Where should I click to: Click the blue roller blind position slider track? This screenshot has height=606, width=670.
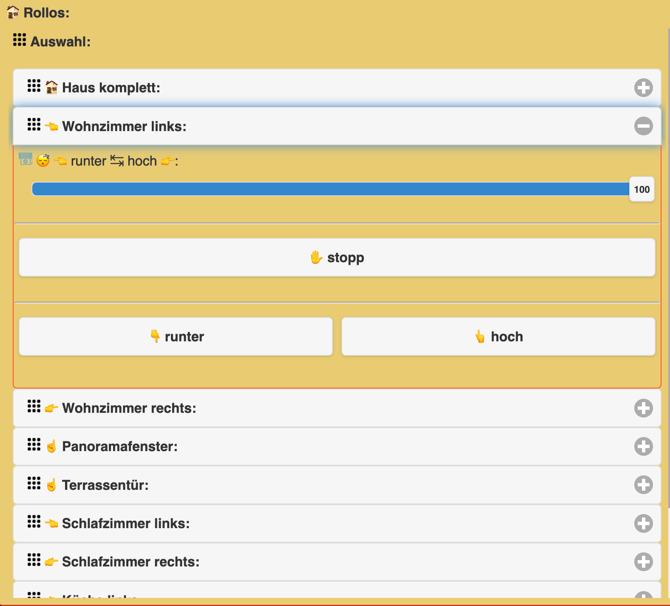coord(331,189)
